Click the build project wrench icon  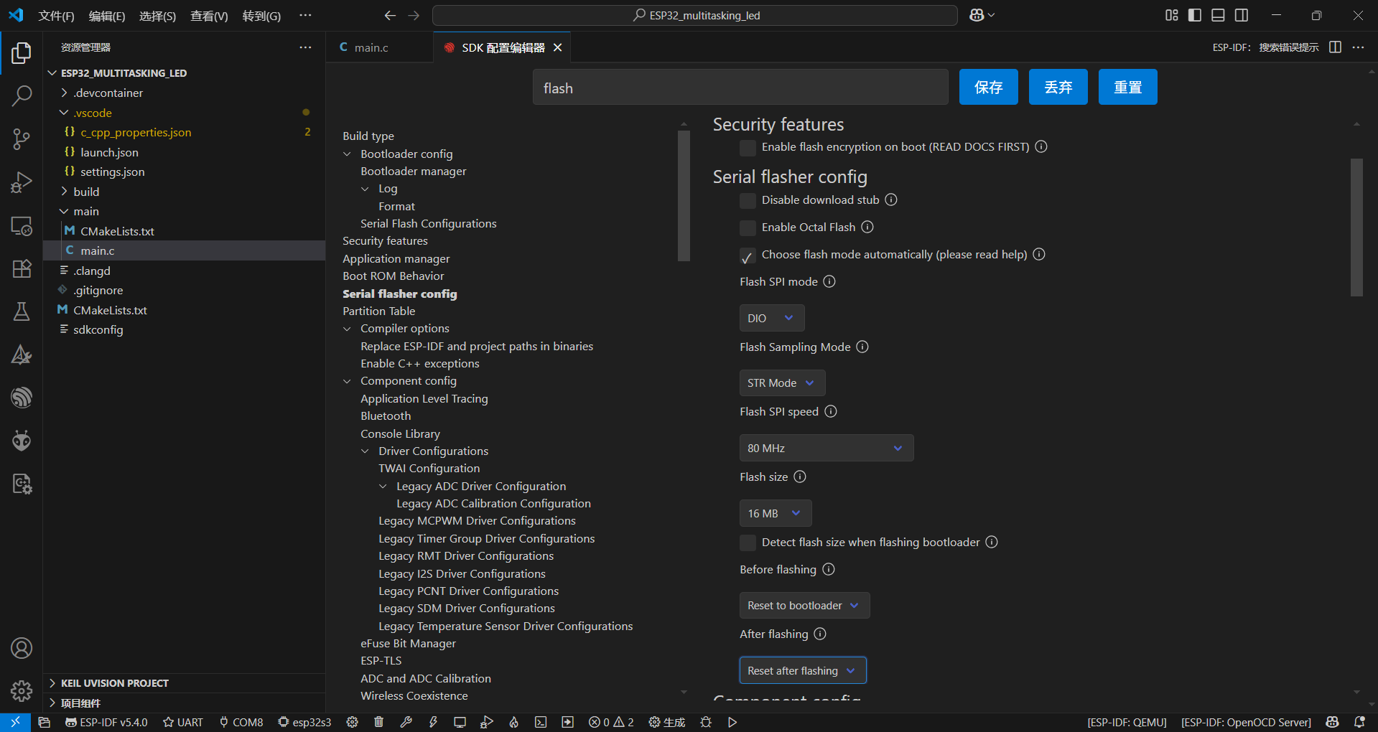click(x=406, y=722)
